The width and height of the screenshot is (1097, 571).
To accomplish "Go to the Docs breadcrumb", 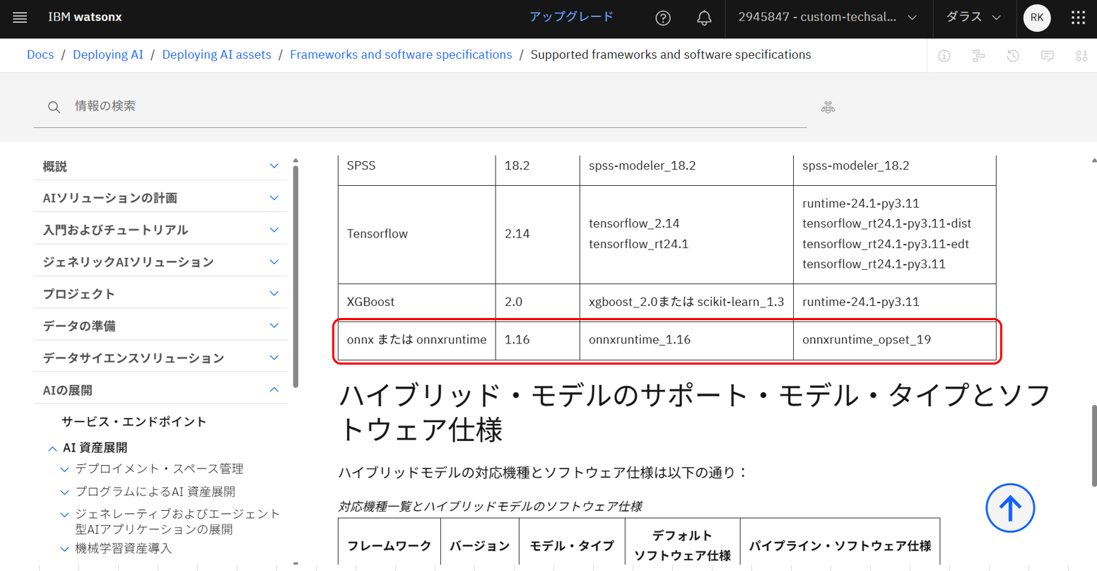I will pos(40,55).
